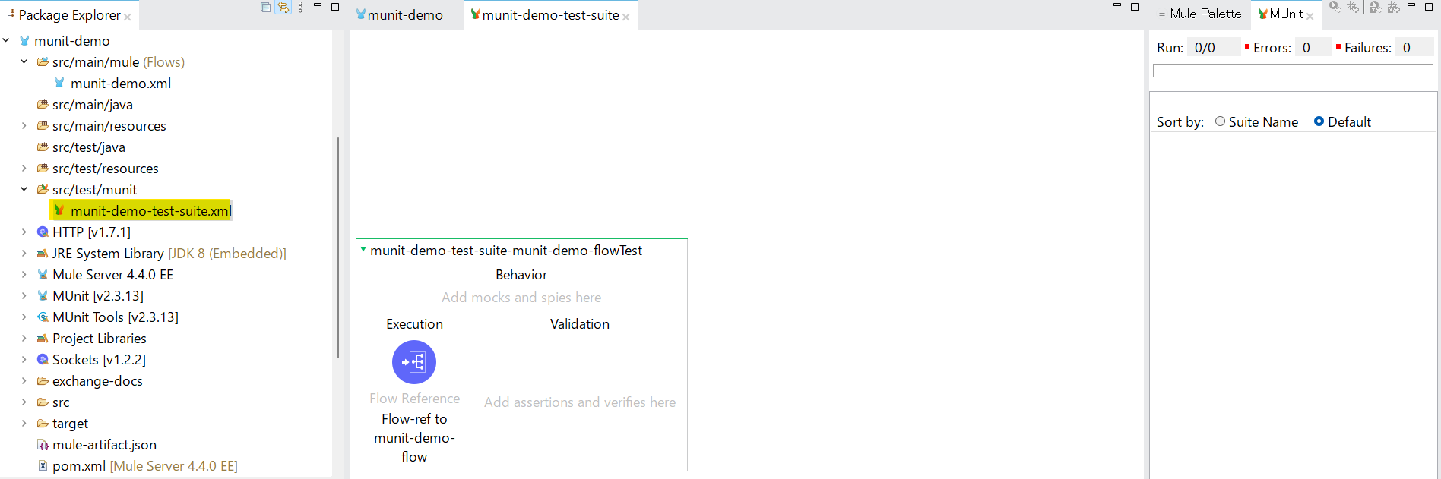Click the Add assertions and verifies area
The width and height of the screenshot is (1441, 479).
pyautogui.click(x=580, y=402)
